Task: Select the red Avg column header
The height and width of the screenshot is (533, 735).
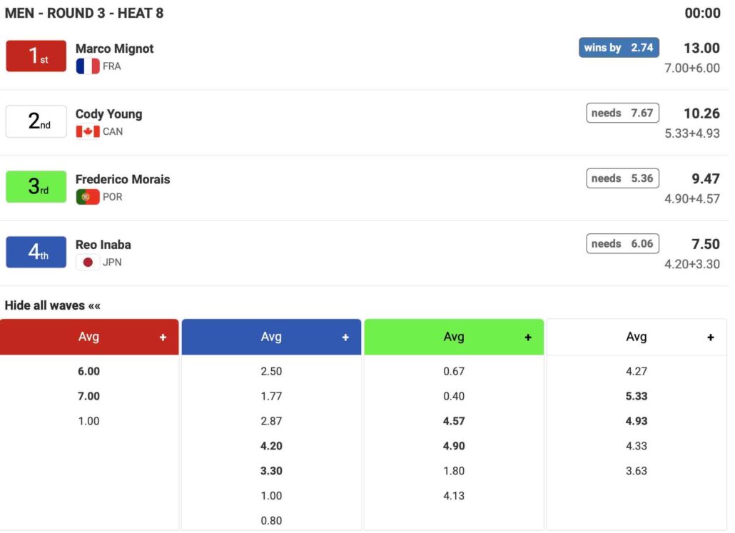Action: [x=88, y=337]
